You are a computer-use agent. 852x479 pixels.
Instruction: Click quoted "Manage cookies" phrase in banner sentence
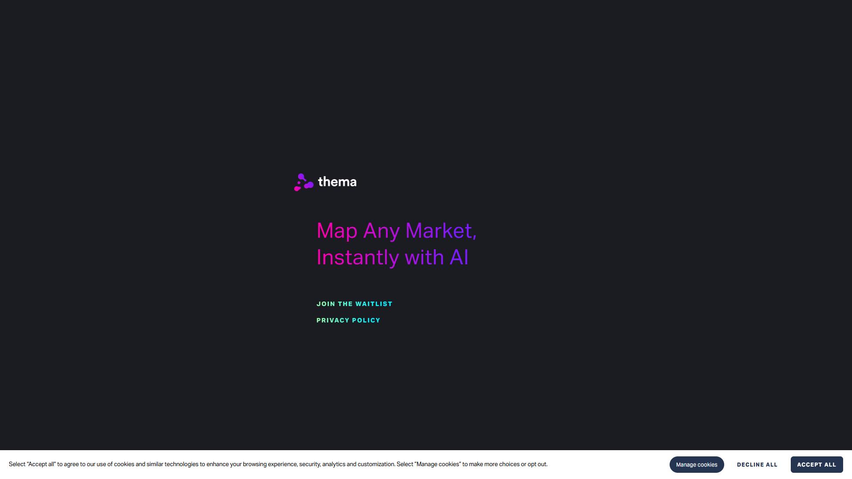[438, 464]
